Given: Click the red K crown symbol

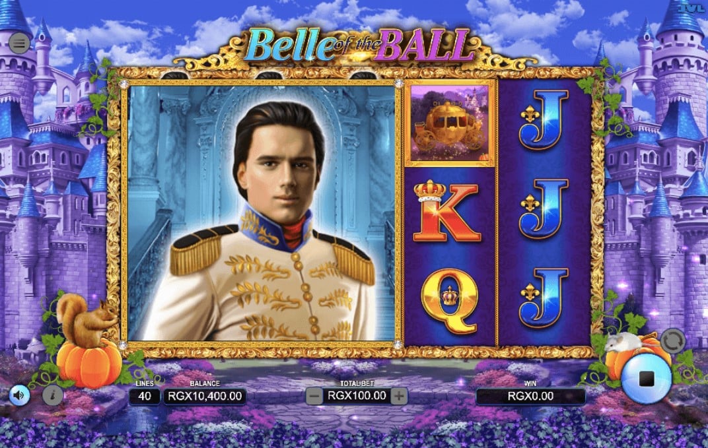Looking at the screenshot, I should [446, 212].
